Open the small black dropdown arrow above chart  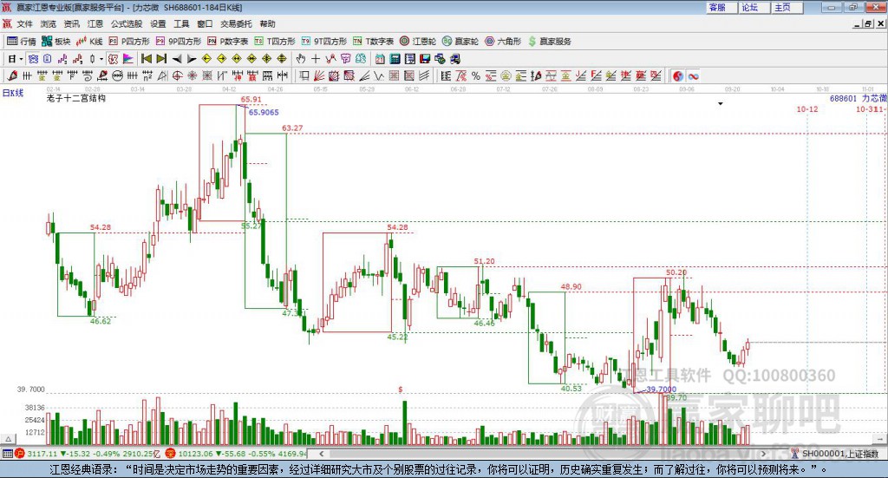click(x=721, y=103)
